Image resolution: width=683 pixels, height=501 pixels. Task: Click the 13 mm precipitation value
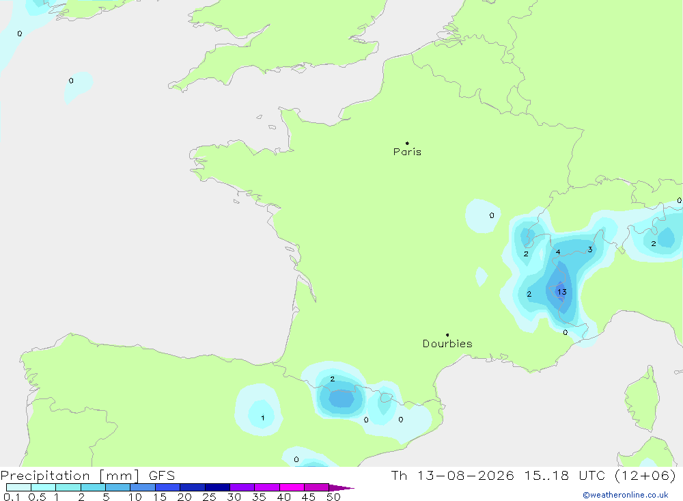tap(561, 292)
